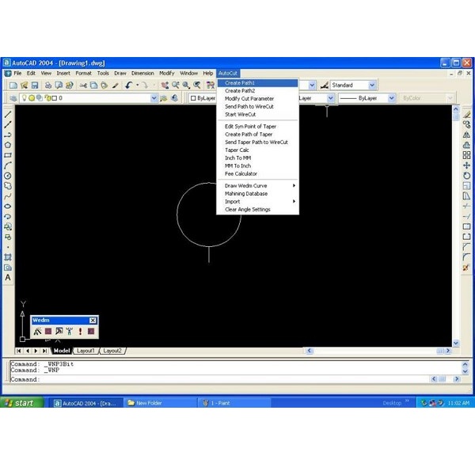Select the Spline draw tool
Screen dimensions: 475x475
pyautogui.click(x=8, y=196)
